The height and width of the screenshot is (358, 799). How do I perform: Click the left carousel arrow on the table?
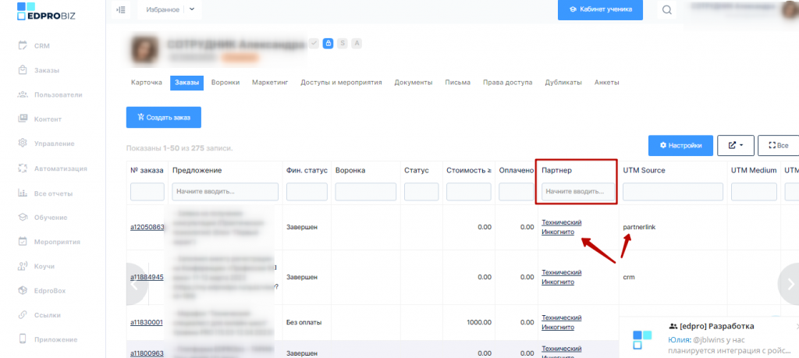coord(137,284)
